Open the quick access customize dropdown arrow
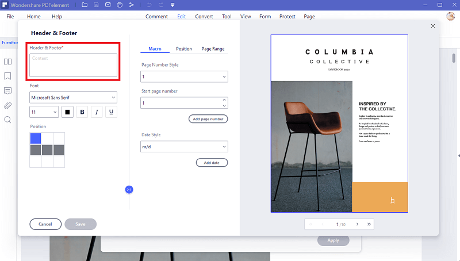 [172, 5]
